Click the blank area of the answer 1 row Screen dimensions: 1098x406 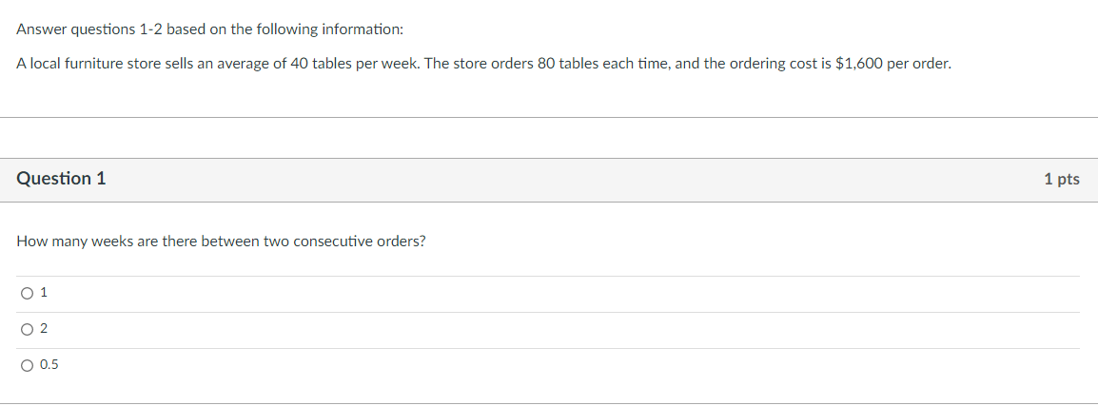coord(571,294)
